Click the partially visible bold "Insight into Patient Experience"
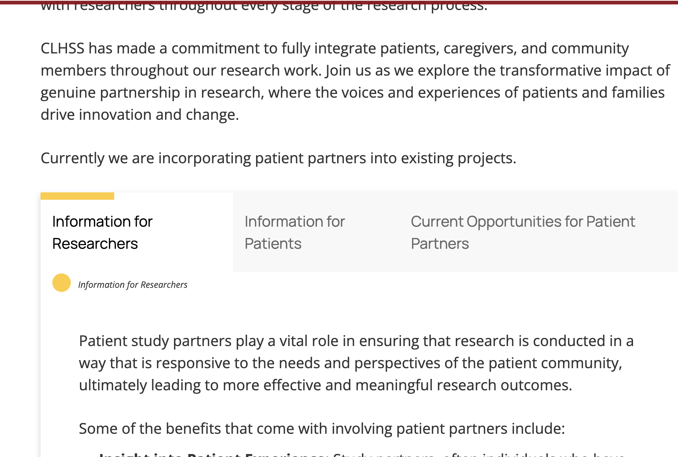The height and width of the screenshot is (457, 678). [x=213, y=455]
